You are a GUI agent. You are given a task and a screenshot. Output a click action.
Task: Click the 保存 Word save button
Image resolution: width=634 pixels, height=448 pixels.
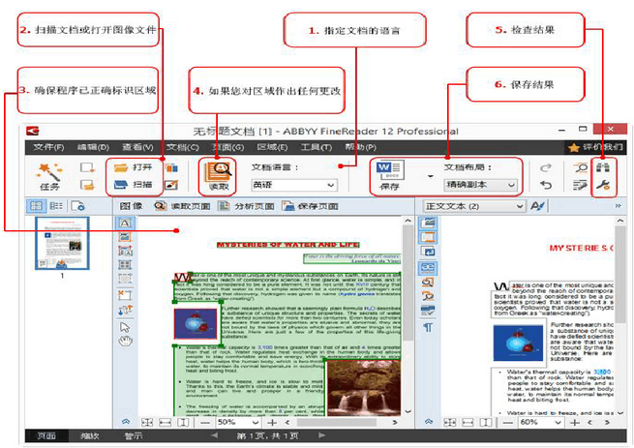[x=389, y=176]
